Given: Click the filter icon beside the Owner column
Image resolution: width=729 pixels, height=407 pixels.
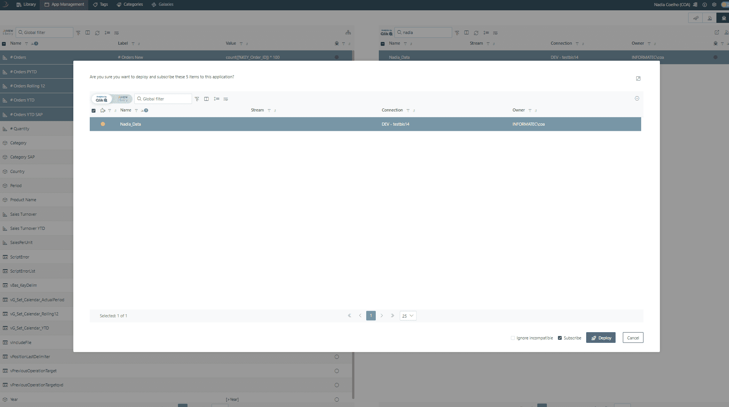Looking at the screenshot, I should 530,110.
